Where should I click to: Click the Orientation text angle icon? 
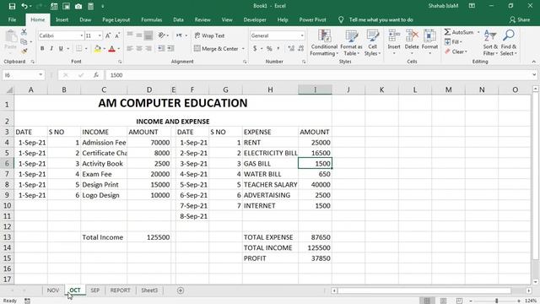pos(161,35)
